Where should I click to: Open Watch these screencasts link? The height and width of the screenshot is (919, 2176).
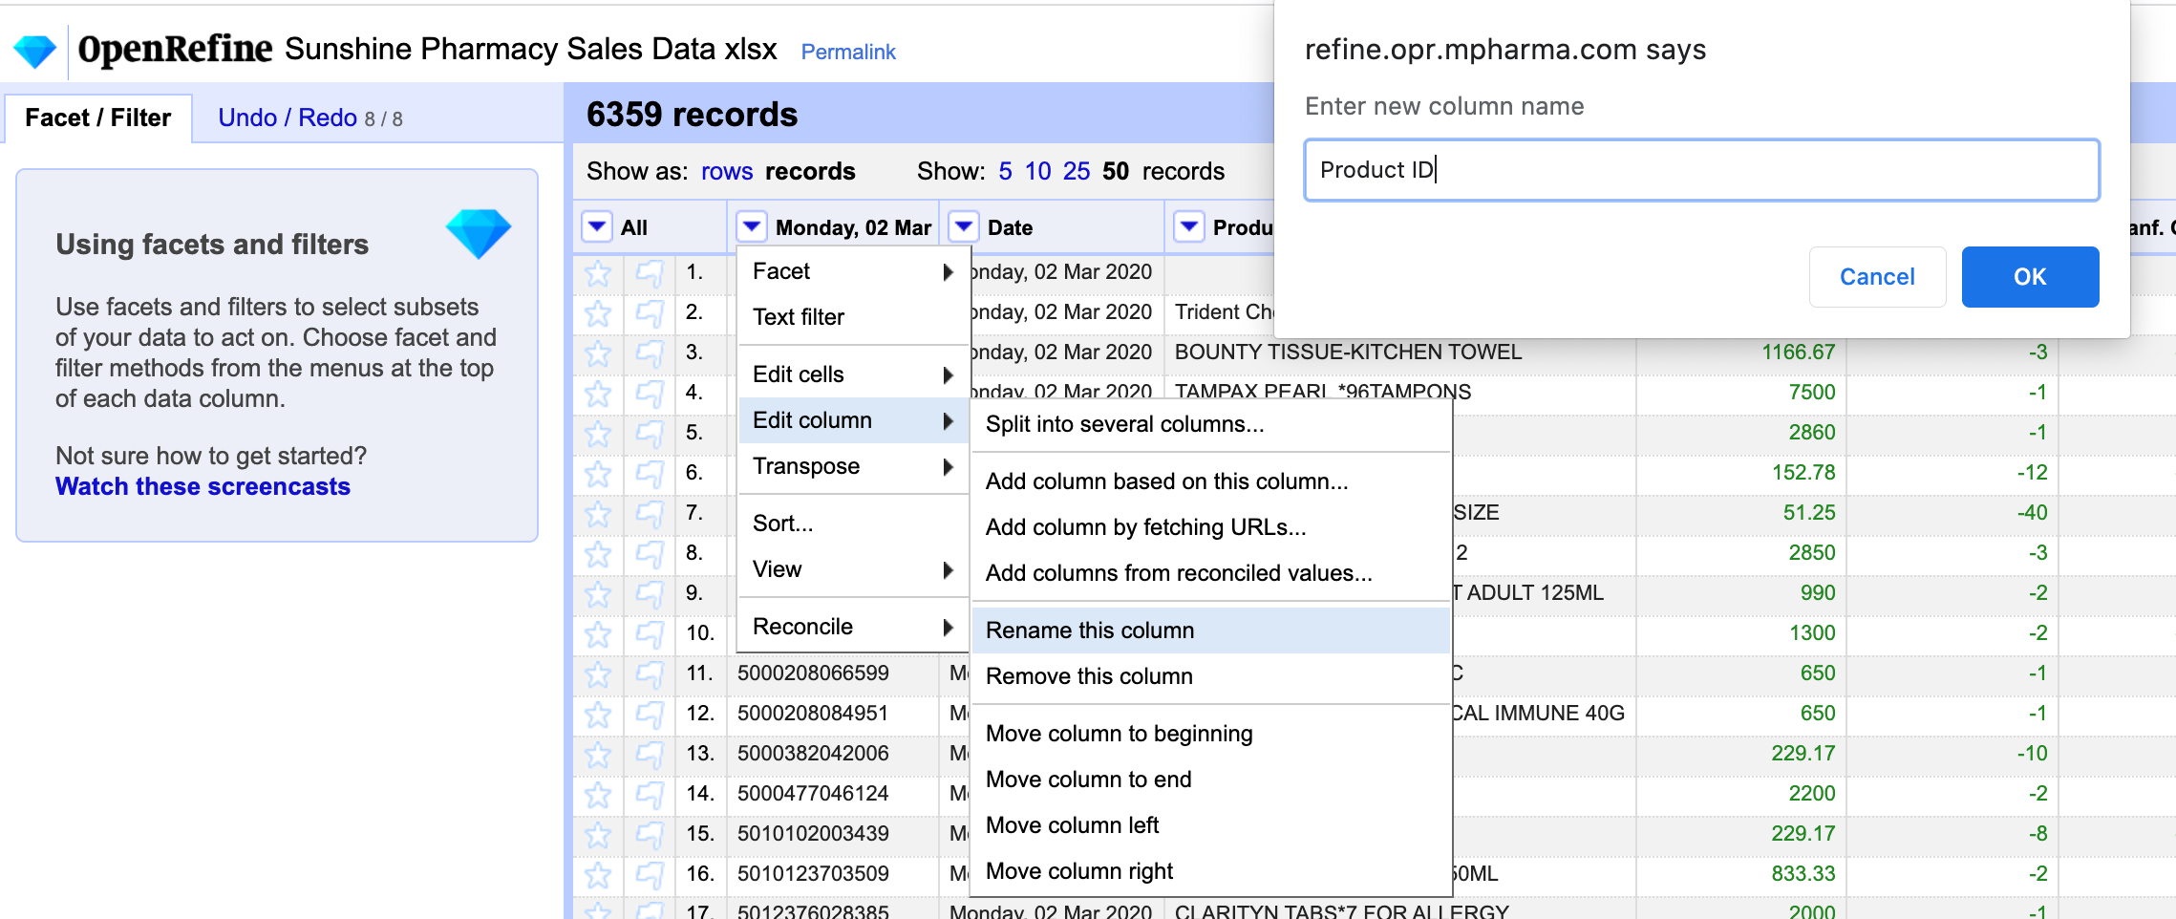point(203,486)
